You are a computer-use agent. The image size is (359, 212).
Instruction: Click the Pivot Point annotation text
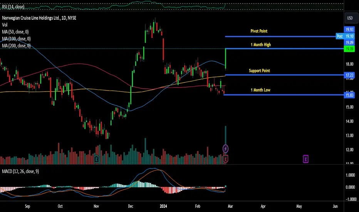[259, 31]
